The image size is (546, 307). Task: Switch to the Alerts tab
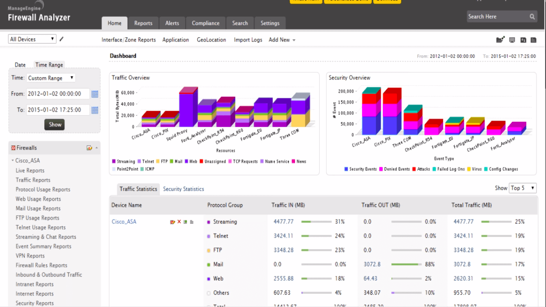pos(172,23)
